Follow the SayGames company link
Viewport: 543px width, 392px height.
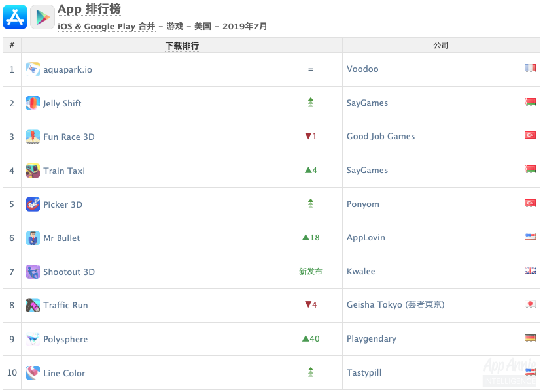(367, 103)
